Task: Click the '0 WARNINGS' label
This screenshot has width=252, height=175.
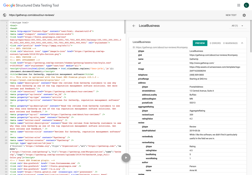Action: click(x=230, y=43)
